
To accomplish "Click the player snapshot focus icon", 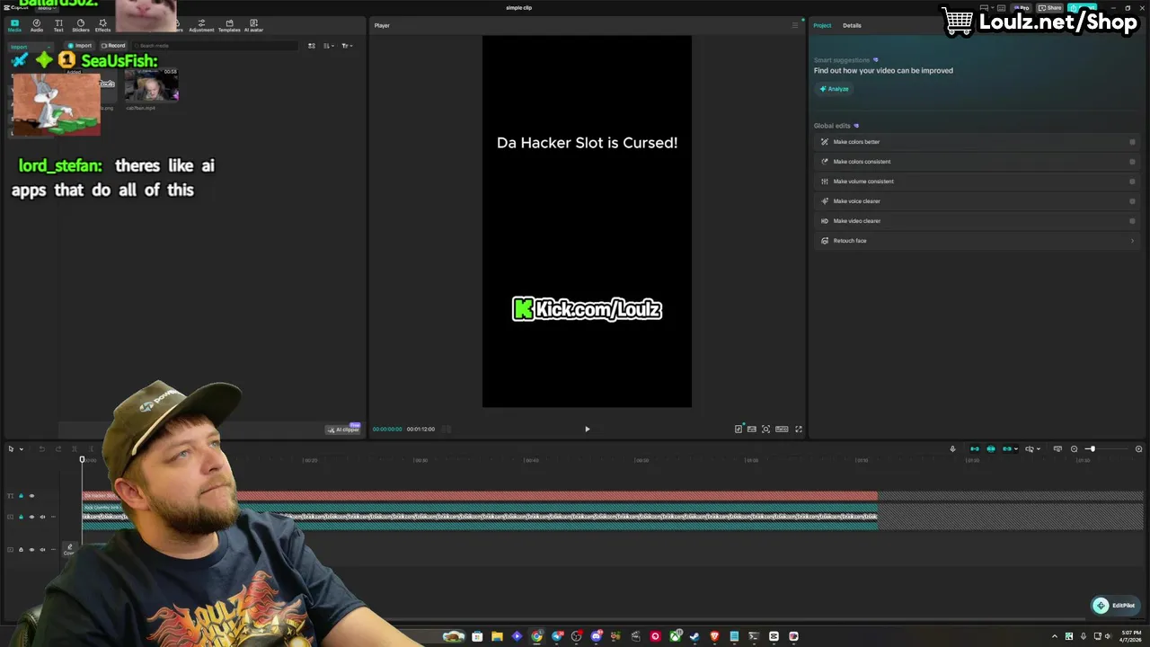I will [x=765, y=430].
